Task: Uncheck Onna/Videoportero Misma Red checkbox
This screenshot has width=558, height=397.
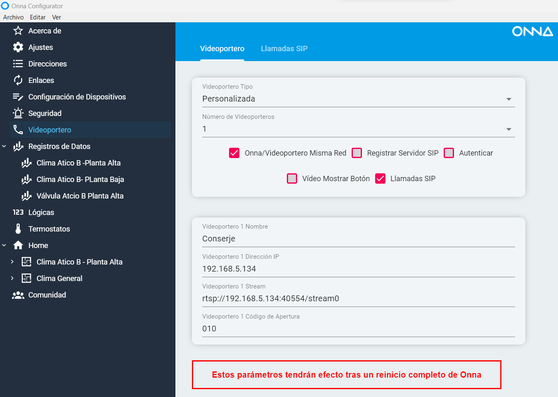Action: [234, 153]
